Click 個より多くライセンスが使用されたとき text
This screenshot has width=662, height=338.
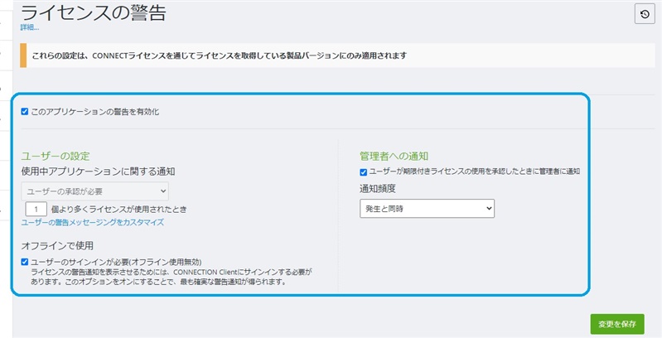coord(119,210)
